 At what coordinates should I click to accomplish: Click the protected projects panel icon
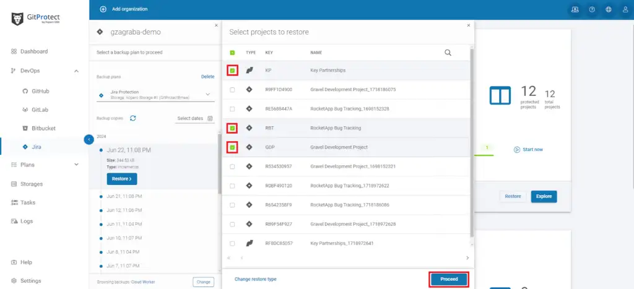(x=500, y=96)
